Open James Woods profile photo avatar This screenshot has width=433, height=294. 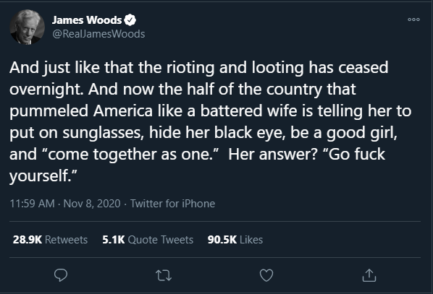pos(27,27)
